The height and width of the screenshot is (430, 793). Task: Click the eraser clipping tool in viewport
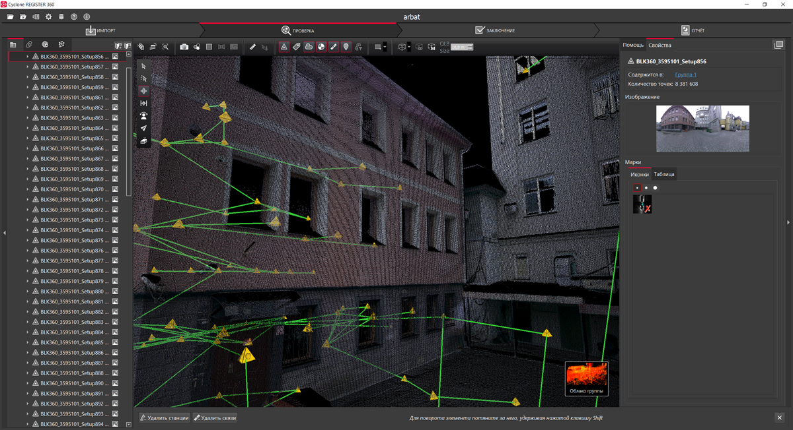click(x=143, y=141)
